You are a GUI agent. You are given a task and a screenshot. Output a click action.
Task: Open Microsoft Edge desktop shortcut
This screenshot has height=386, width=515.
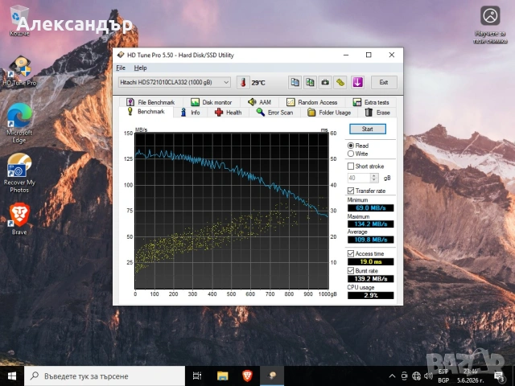tap(19, 123)
